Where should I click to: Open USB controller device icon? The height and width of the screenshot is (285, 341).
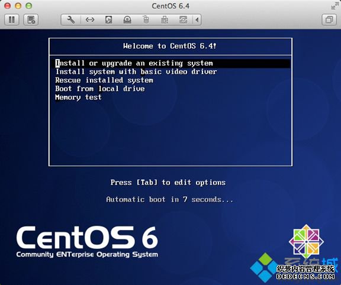point(165,20)
